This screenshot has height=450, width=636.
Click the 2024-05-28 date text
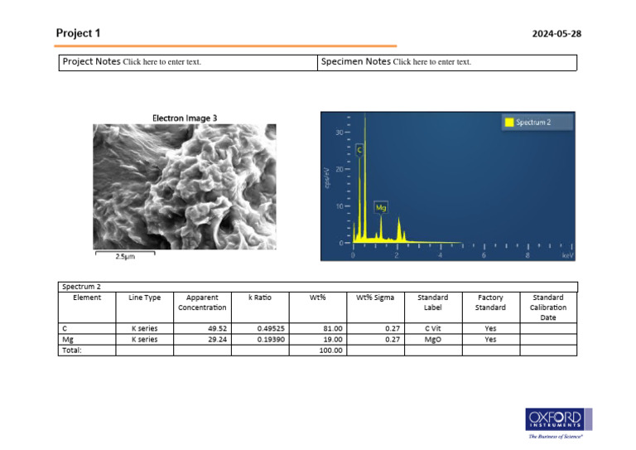click(556, 34)
